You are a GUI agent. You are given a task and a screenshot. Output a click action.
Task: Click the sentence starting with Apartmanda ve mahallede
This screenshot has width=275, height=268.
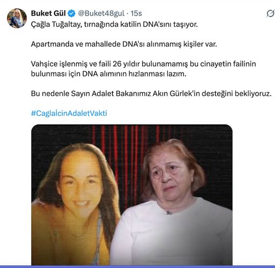coord(124,44)
